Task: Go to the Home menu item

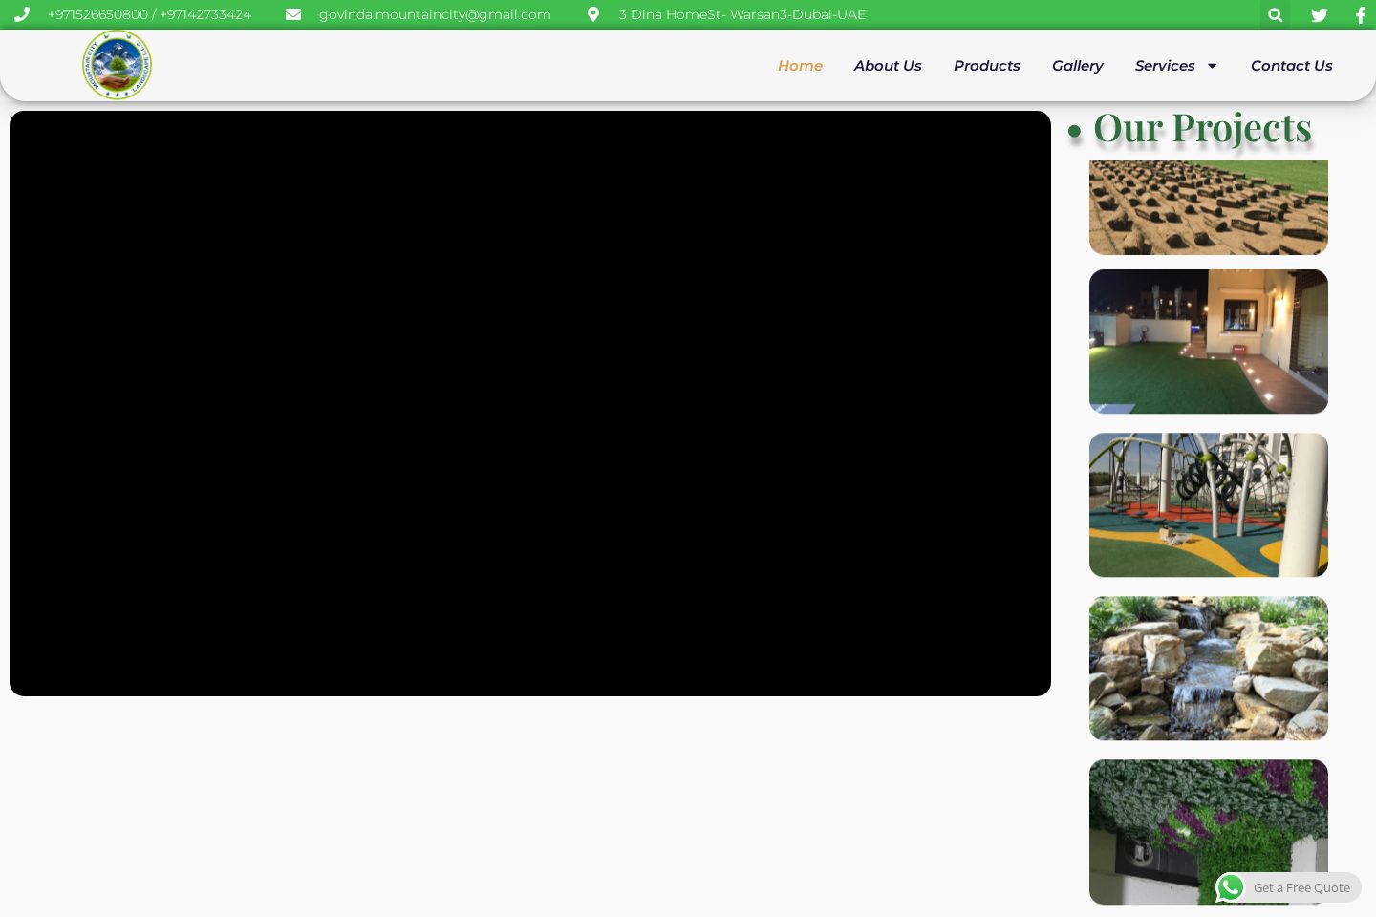Action: click(x=800, y=66)
